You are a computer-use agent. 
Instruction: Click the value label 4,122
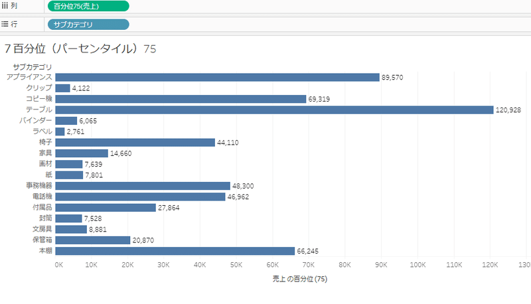(81, 88)
